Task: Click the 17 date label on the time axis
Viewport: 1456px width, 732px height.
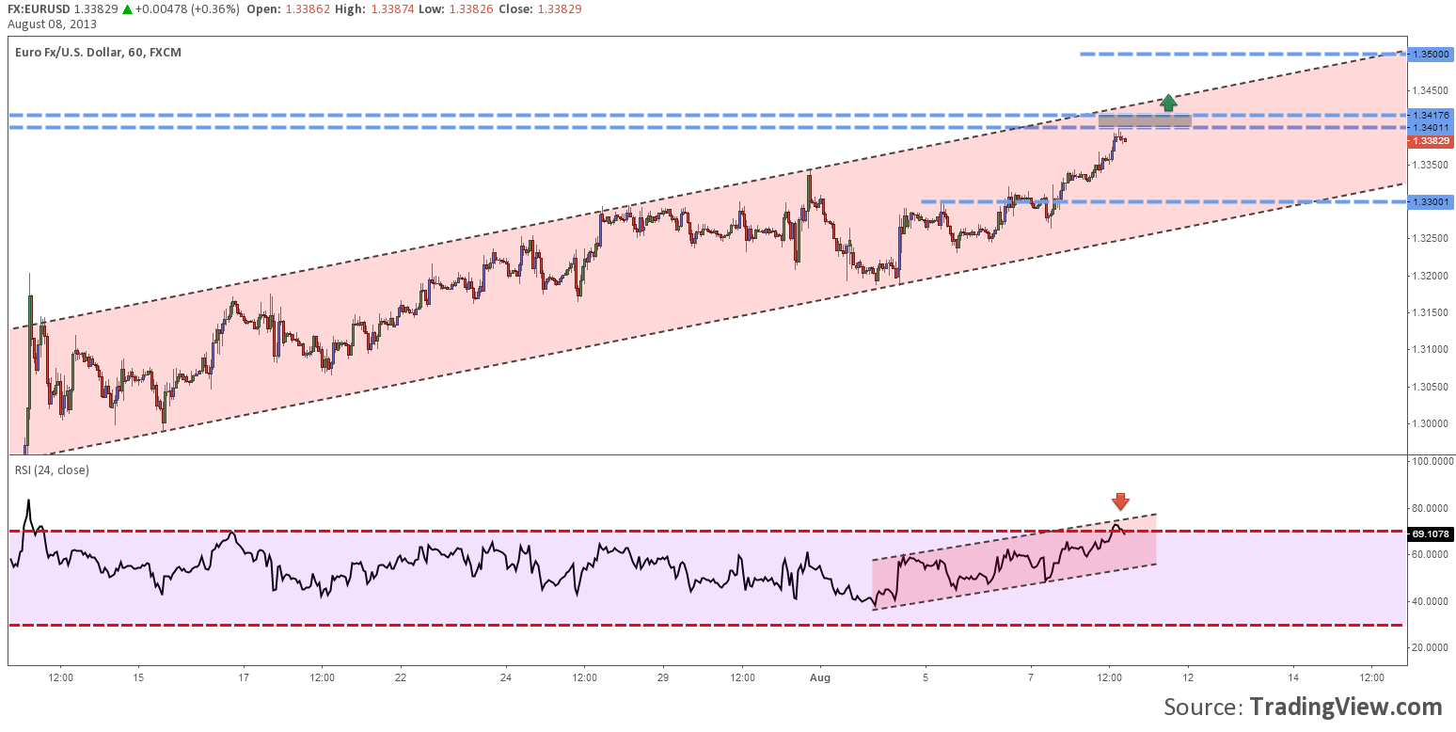Action: point(243,676)
